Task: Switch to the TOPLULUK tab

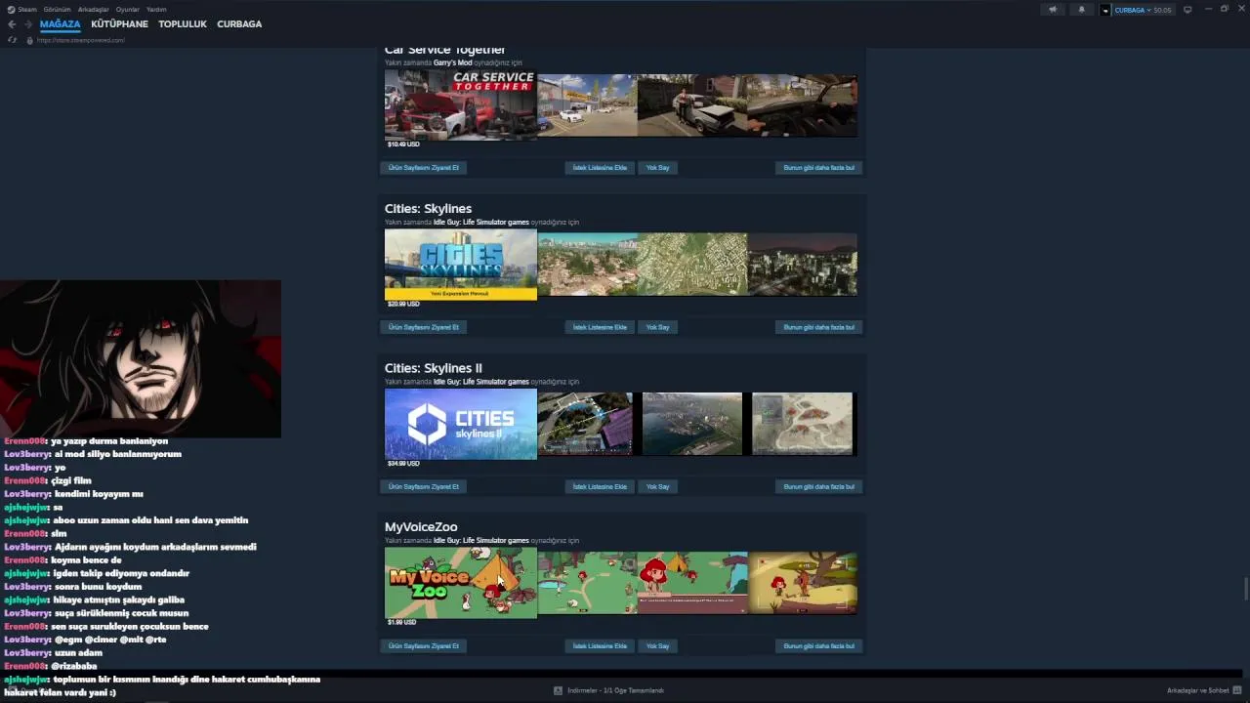Action: tap(183, 24)
